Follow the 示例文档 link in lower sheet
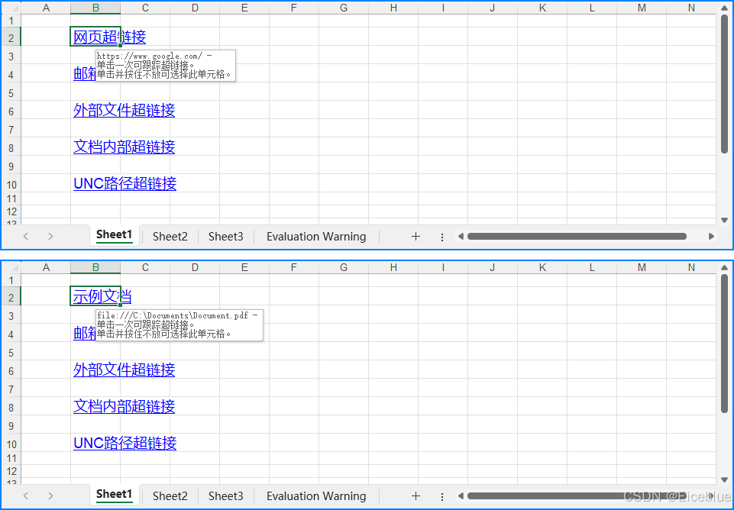The image size is (734, 510). (x=102, y=297)
